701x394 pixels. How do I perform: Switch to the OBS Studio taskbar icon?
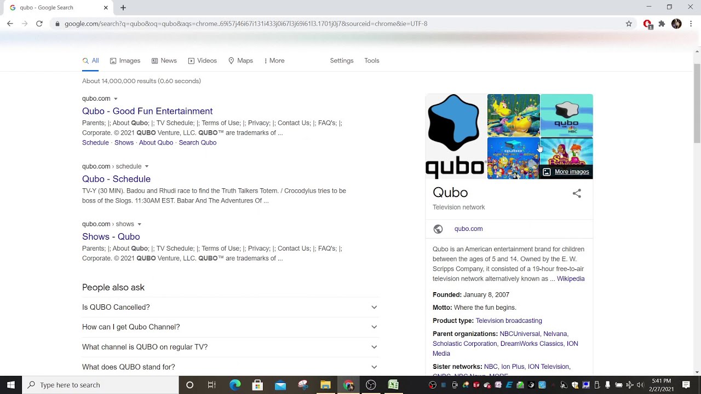pos(371,385)
